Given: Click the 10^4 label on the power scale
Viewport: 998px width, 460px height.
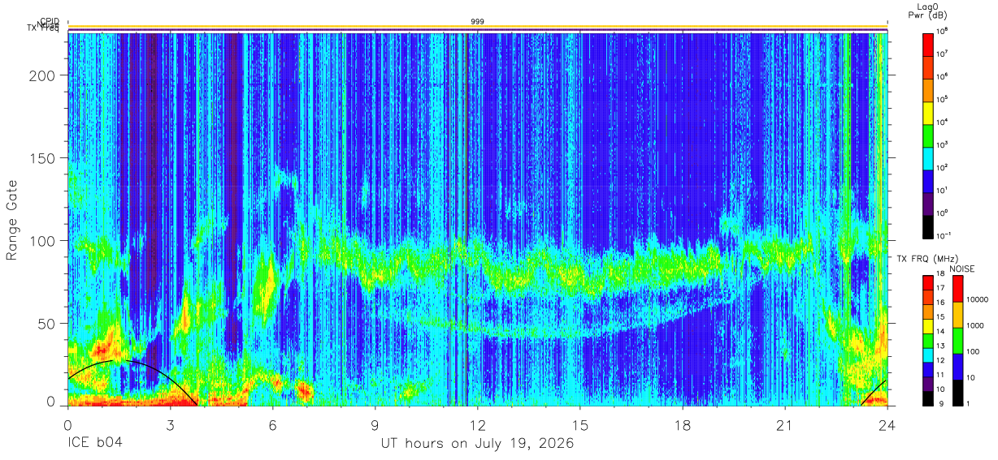Looking at the screenshot, I should 943,121.
